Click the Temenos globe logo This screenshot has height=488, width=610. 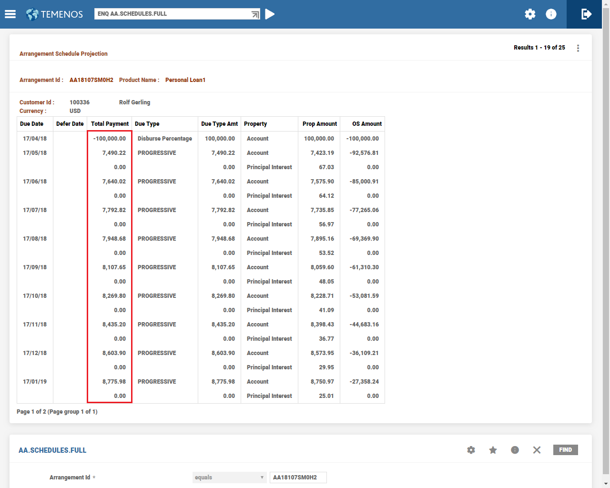coord(32,14)
